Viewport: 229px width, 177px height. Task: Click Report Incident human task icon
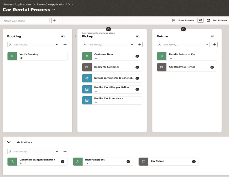pos(78,161)
